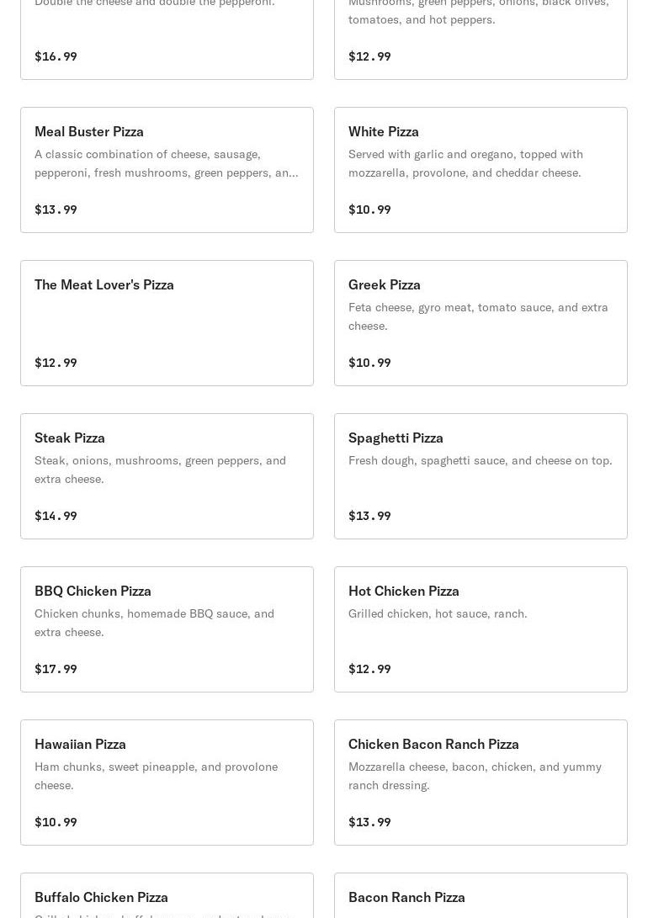Viewport: 648px width, 918px height.
Task: Choose The Meat Lover's Pizza
Action: point(167,322)
